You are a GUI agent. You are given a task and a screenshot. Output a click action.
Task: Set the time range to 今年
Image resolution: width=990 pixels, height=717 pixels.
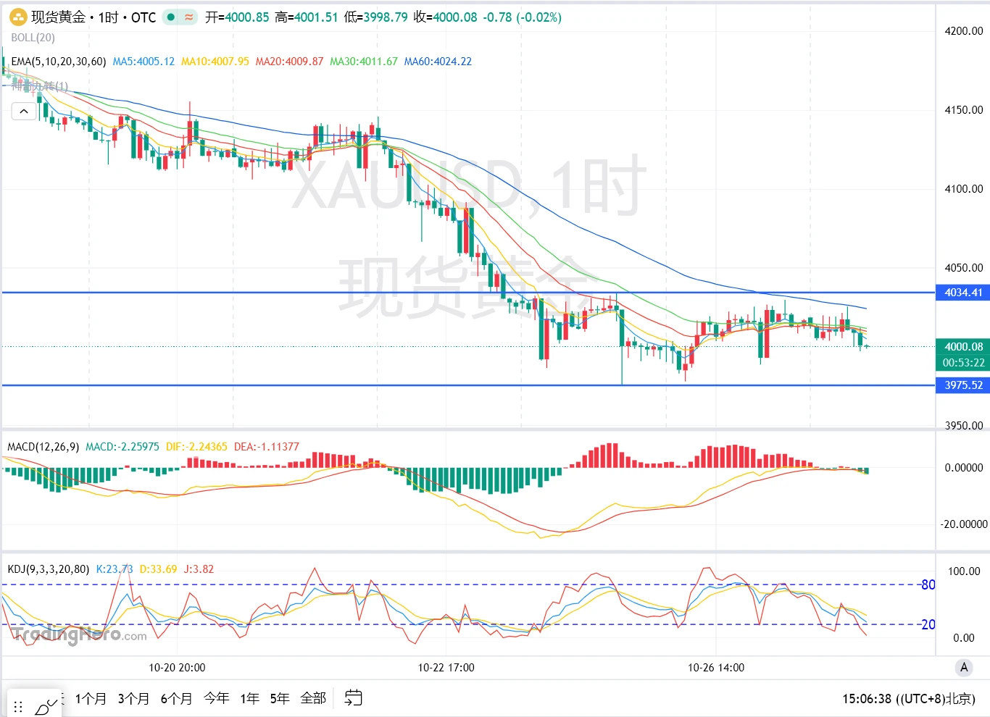point(216,698)
